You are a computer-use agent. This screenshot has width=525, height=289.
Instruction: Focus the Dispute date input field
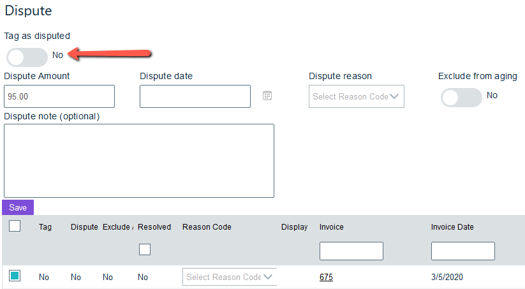click(195, 96)
